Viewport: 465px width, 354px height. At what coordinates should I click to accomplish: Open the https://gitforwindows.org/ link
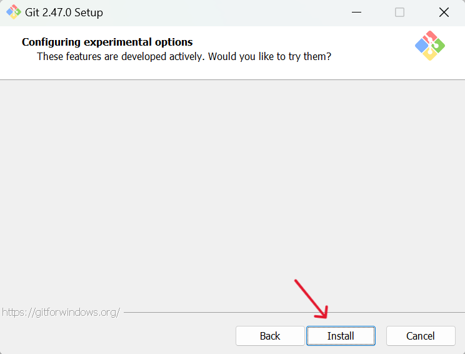click(61, 312)
